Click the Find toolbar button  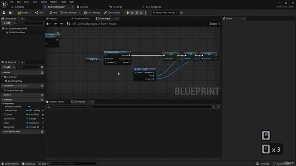(x=53, y=12)
